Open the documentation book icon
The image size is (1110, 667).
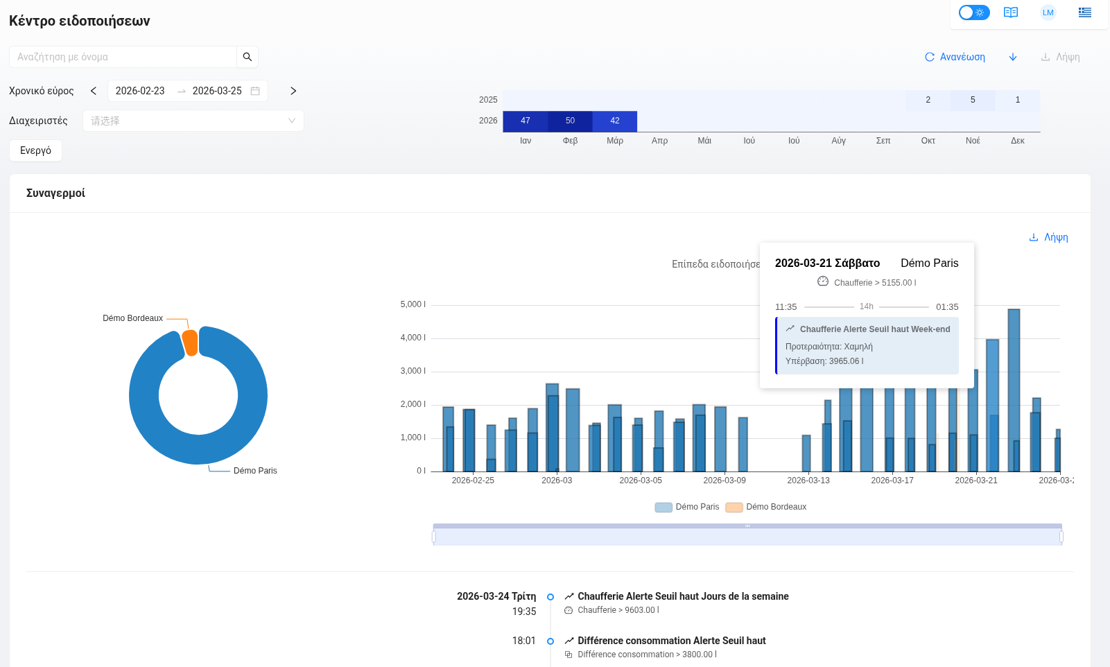(1011, 12)
